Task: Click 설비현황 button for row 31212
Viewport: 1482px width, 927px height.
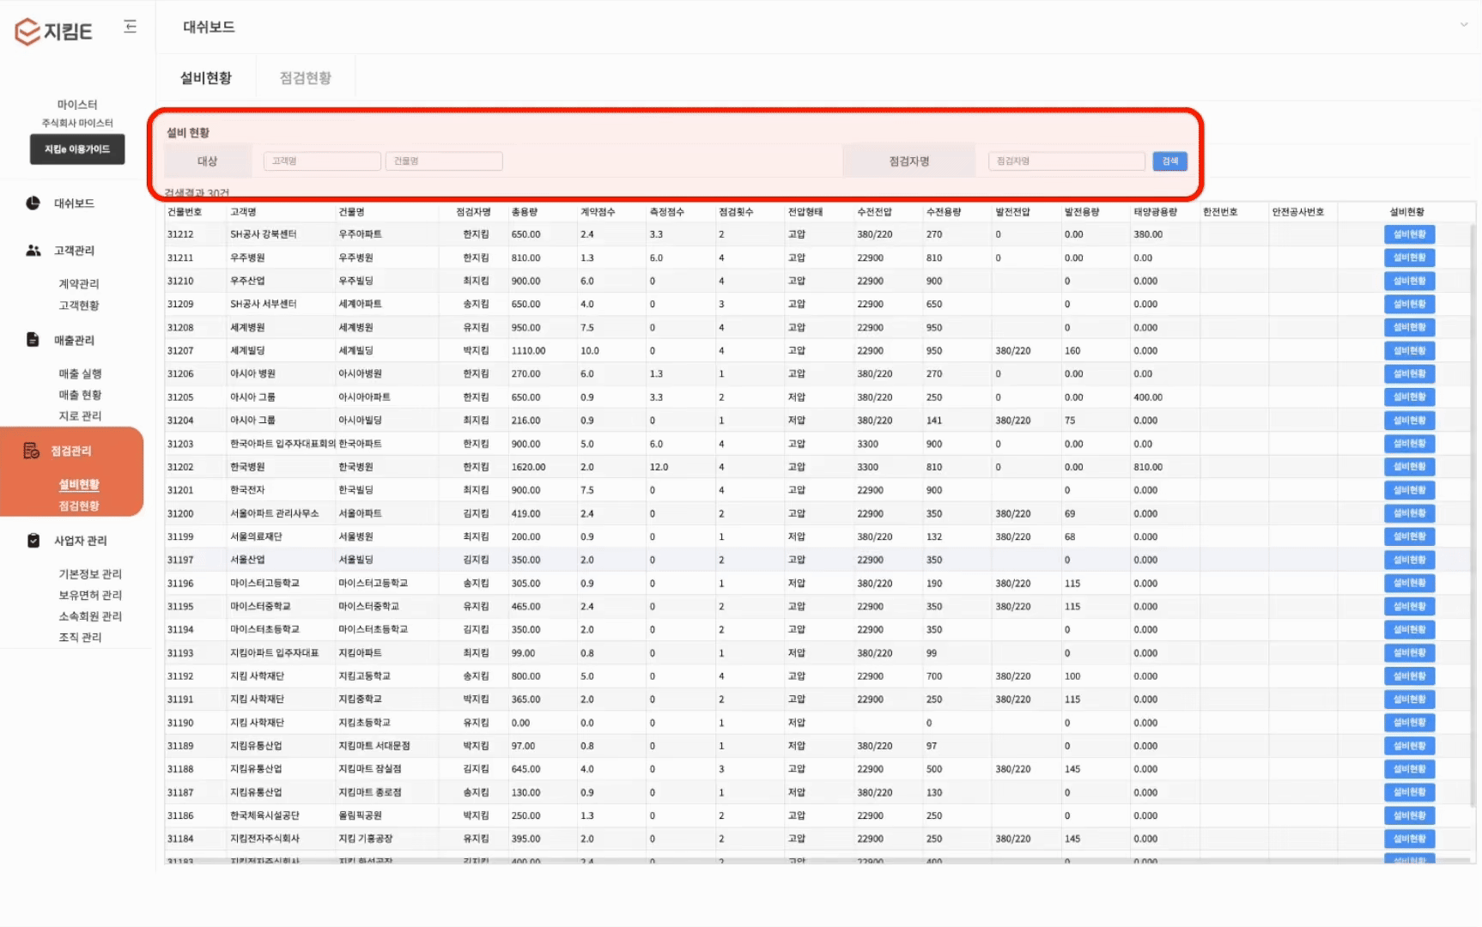Action: (1409, 234)
